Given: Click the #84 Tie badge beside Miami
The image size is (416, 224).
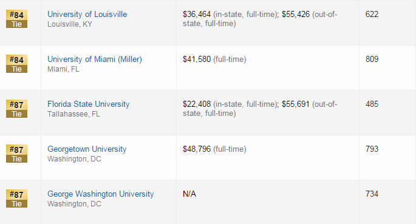Looking at the screenshot, I should click(x=17, y=64).
